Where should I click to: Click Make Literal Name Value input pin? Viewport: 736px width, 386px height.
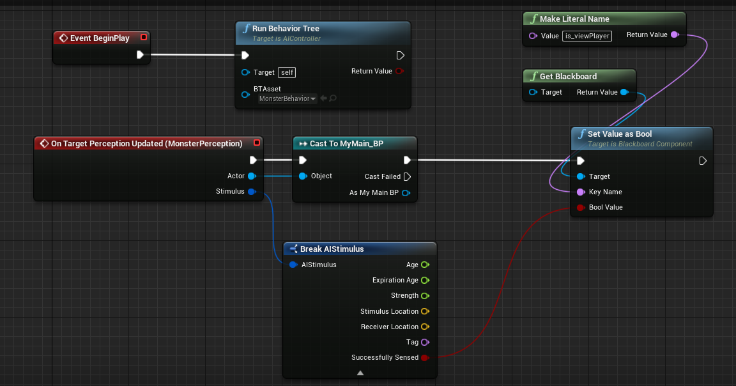point(533,36)
